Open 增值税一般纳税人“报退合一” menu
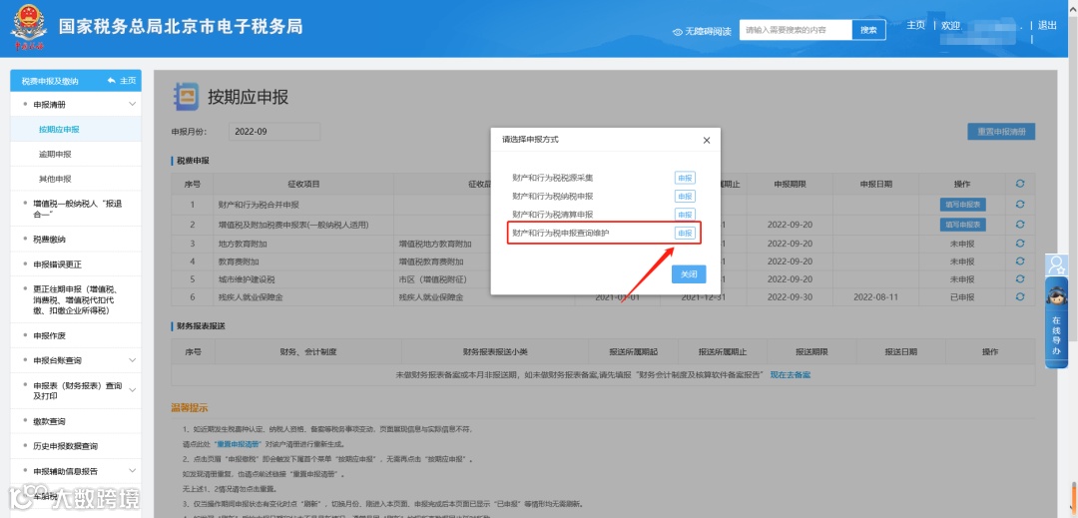 coord(76,209)
